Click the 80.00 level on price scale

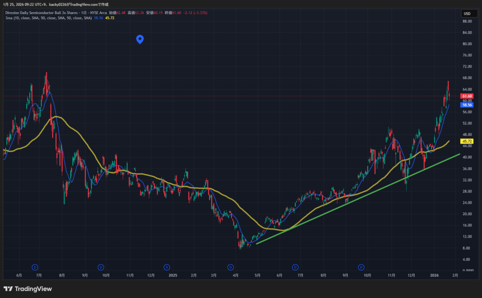(x=467, y=44)
